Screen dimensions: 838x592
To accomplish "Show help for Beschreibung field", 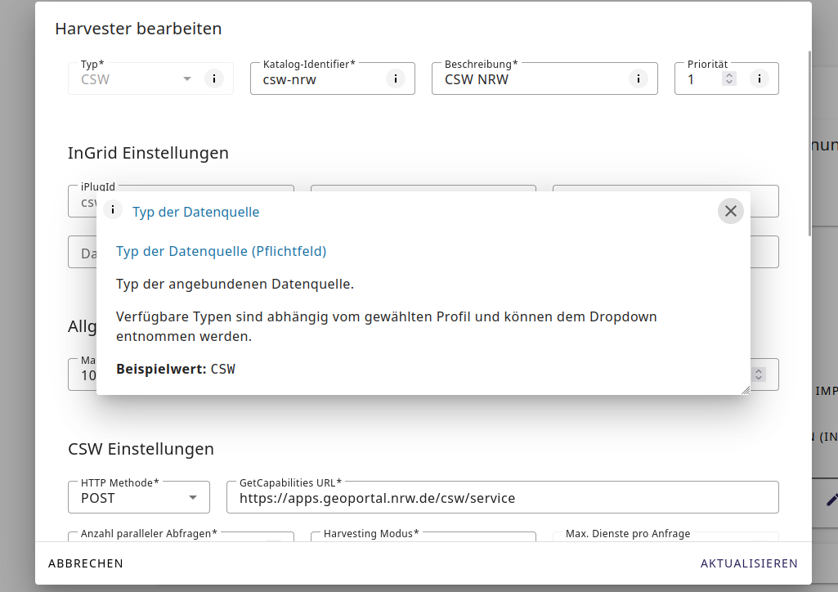I will tap(638, 79).
